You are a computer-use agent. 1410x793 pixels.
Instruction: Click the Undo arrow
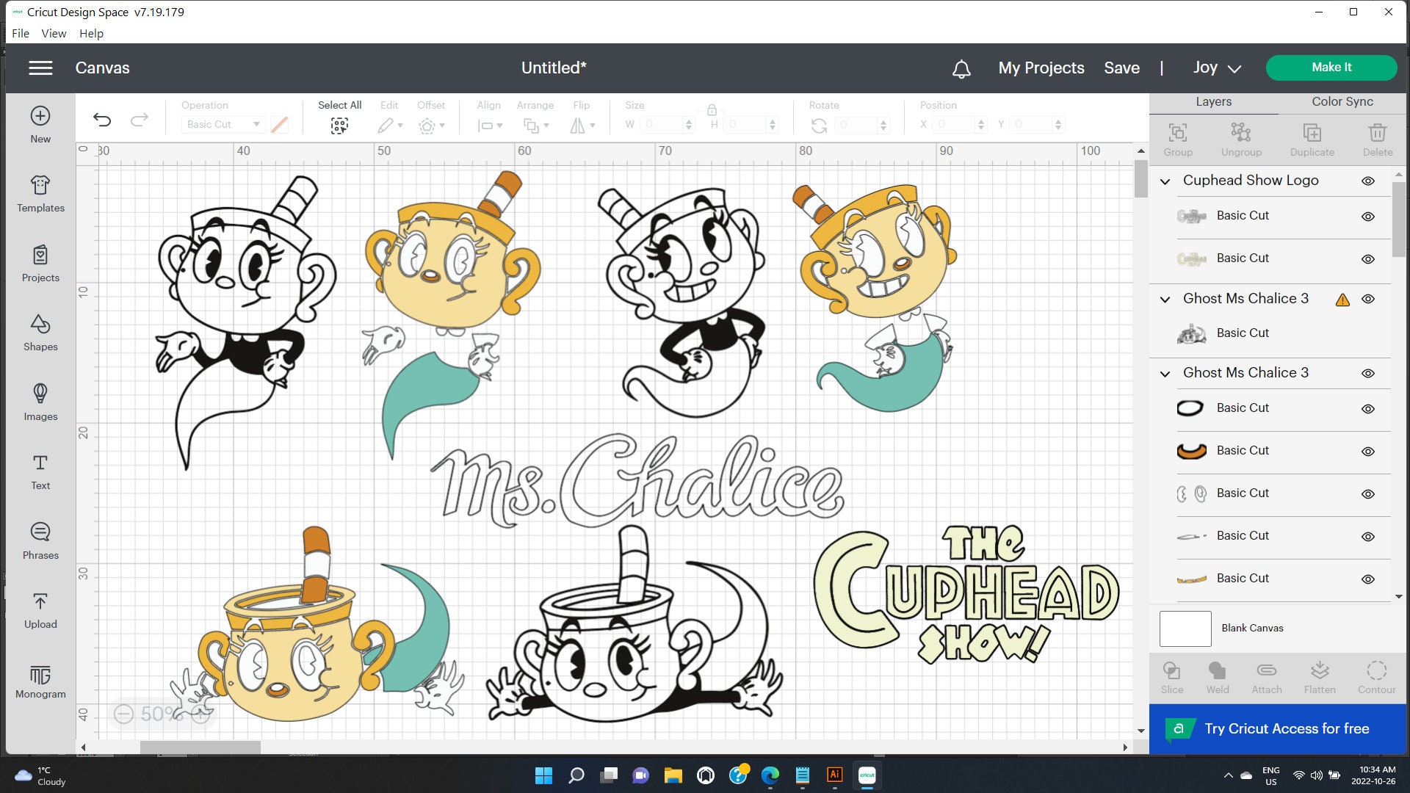pos(102,120)
